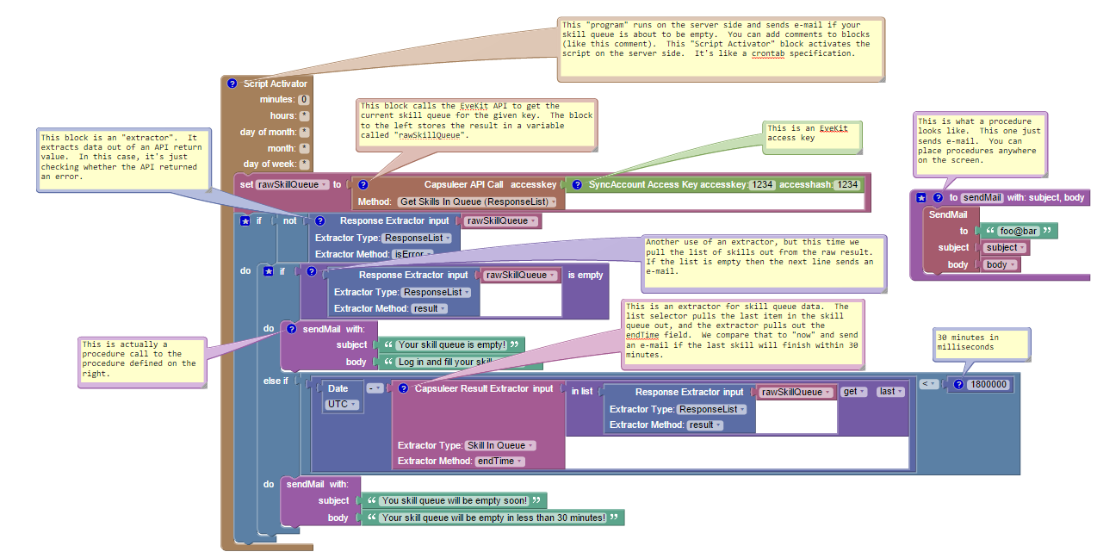Open the mutator star on the outer if block
The height and width of the screenshot is (558, 1097).
pyautogui.click(x=245, y=220)
